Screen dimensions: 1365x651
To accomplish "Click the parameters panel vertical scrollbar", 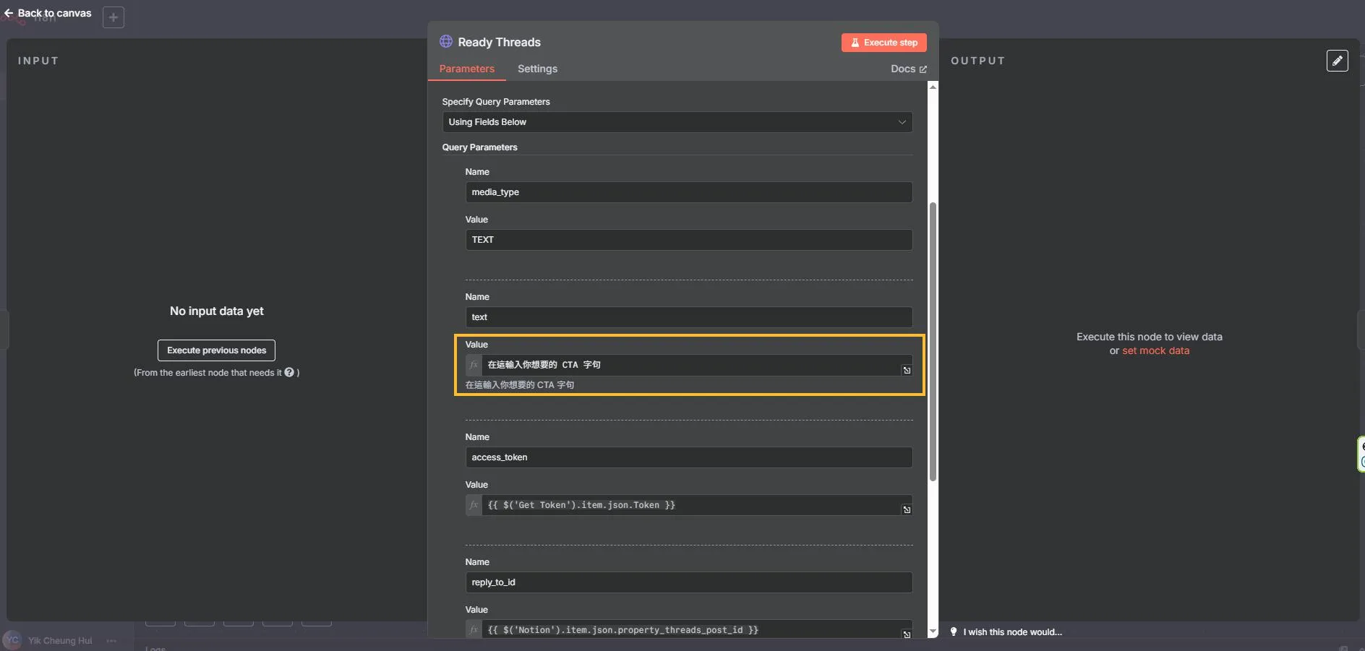I will [x=933, y=340].
